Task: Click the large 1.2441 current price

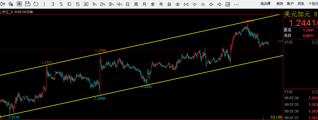Action: tap(303, 23)
